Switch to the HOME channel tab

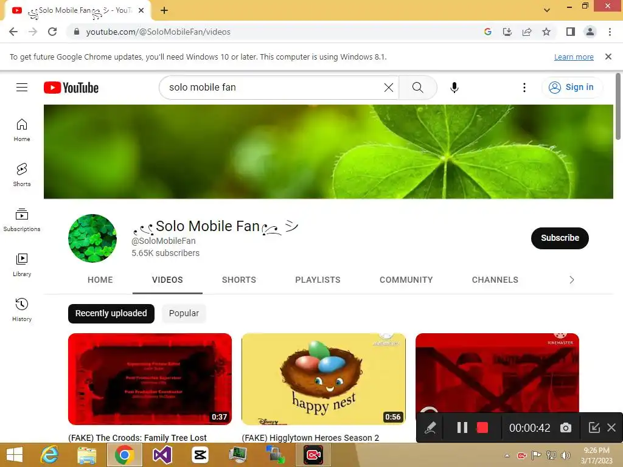pyautogui.click(x=100, y=280)
